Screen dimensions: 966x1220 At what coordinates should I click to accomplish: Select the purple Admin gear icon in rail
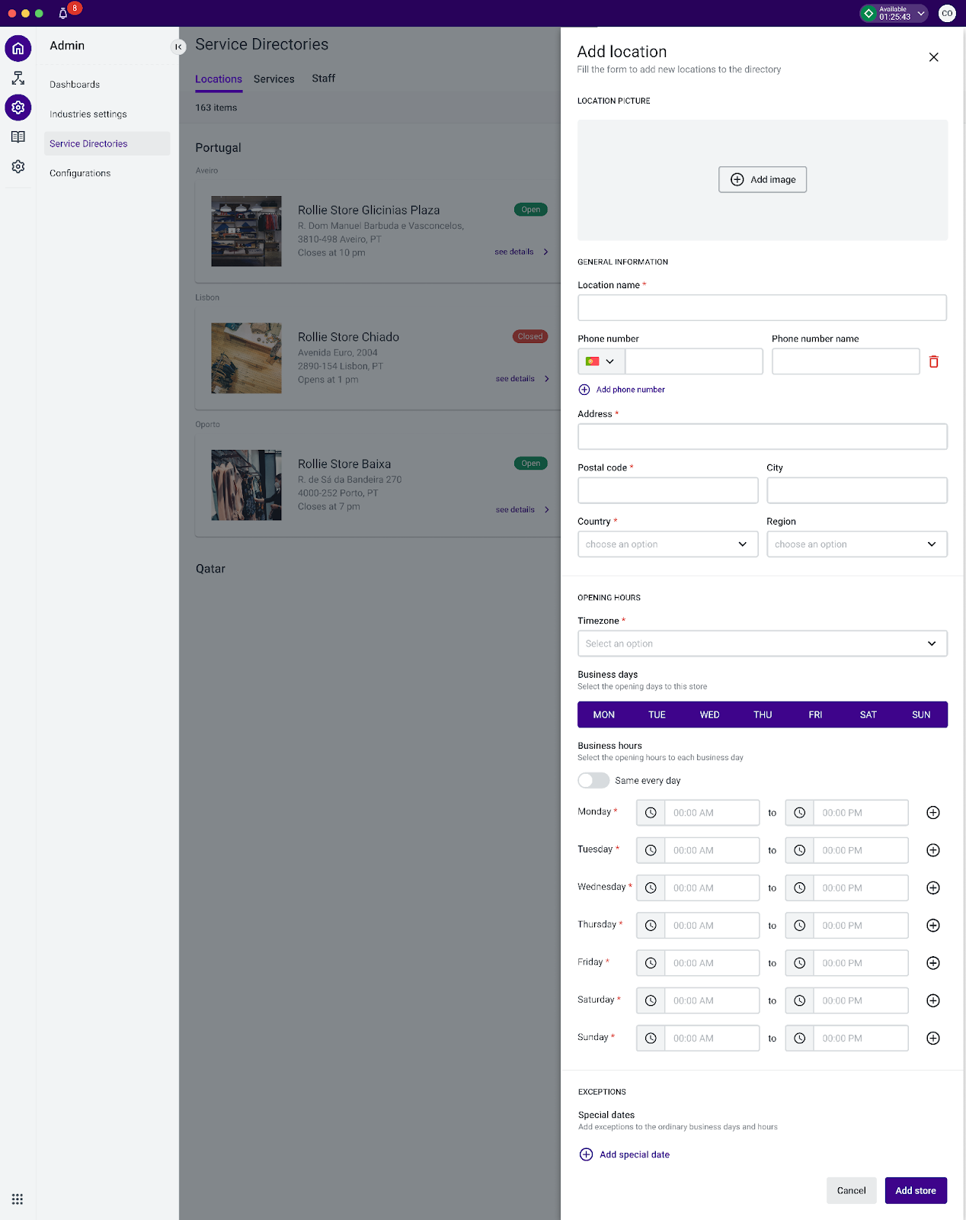18,108
